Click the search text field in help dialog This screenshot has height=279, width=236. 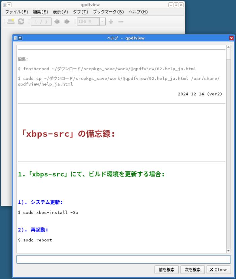pos(124,259)
